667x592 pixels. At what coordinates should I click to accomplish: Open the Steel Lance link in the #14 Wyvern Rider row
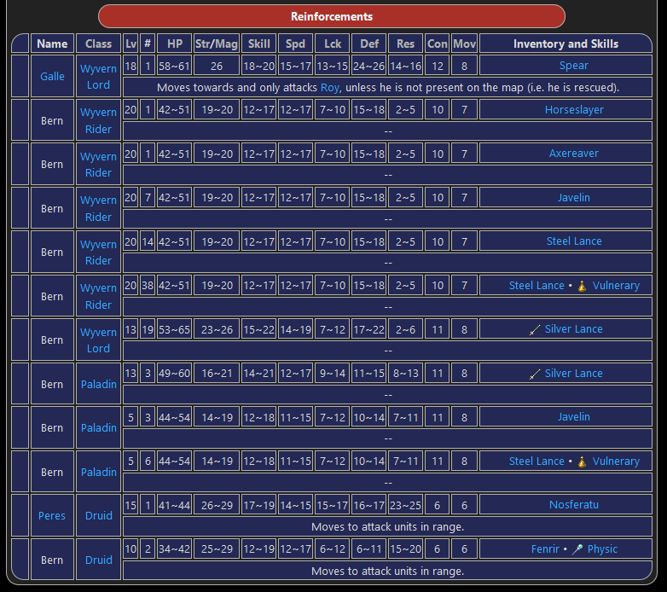pos(574,241)
